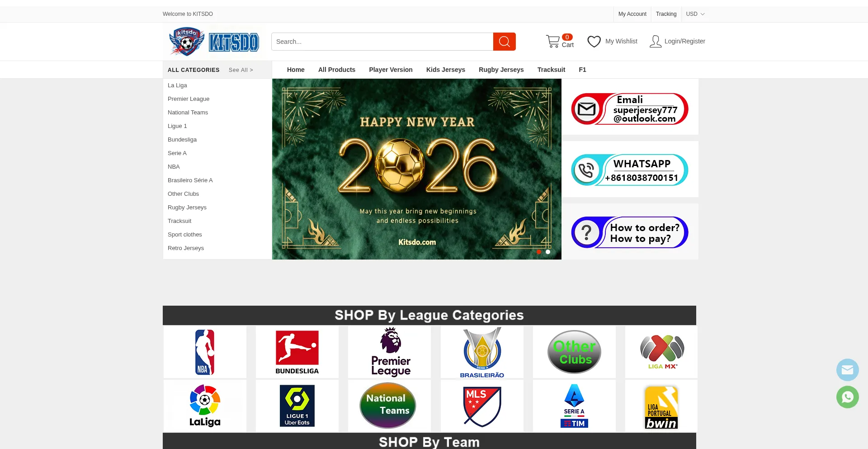
Task: Open My Account link
Action: click(x=632, y=14)
